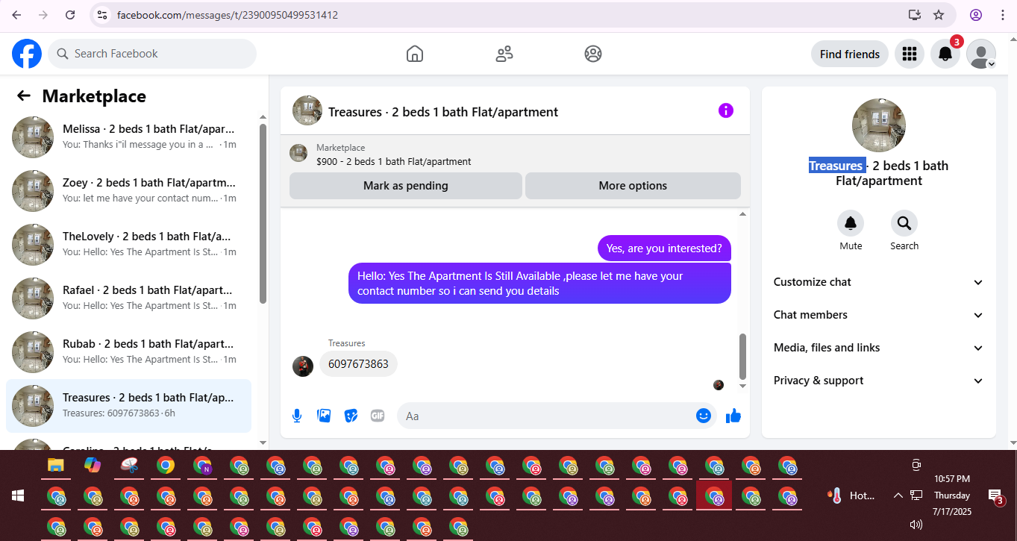Screen dimensions: 1017x541
Task: Open the taskbar volume icon
Action: [916, 525]
